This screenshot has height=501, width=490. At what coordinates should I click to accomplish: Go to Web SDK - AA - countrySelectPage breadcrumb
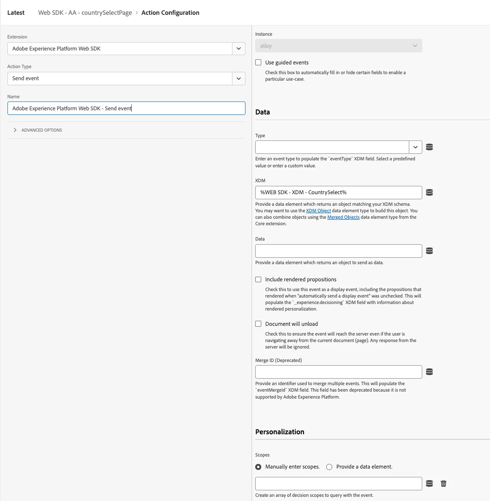point(85,13)
